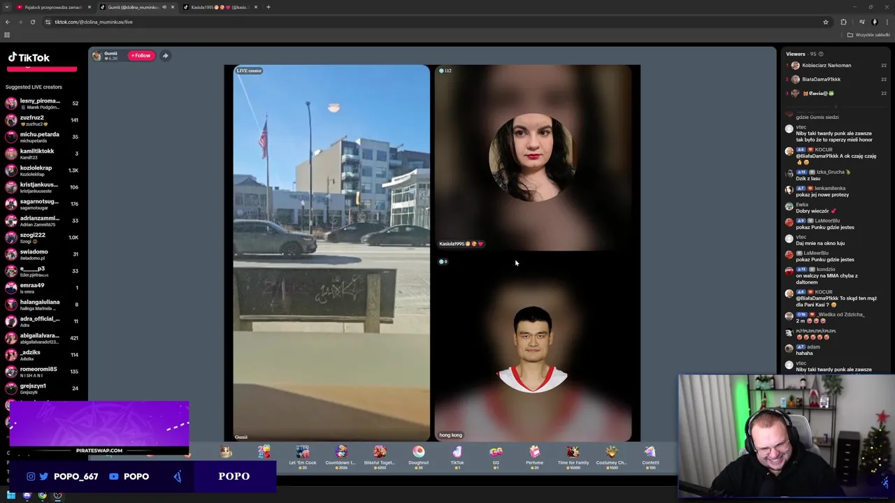Open the Chrome three-dot menu
The width and height of the screenshot is (895, 503).
pyautogui.click(x=887, y=22)
